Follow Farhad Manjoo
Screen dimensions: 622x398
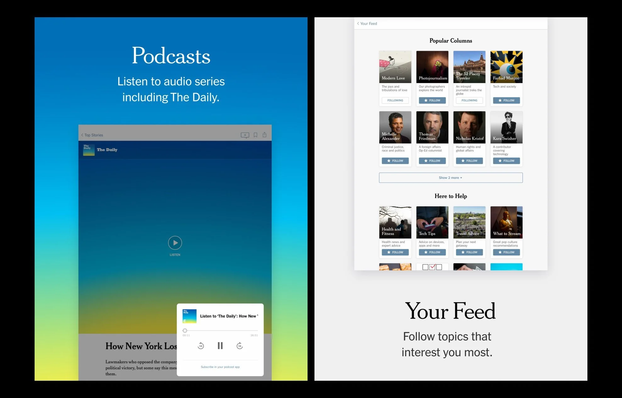(x=507, y=100)
